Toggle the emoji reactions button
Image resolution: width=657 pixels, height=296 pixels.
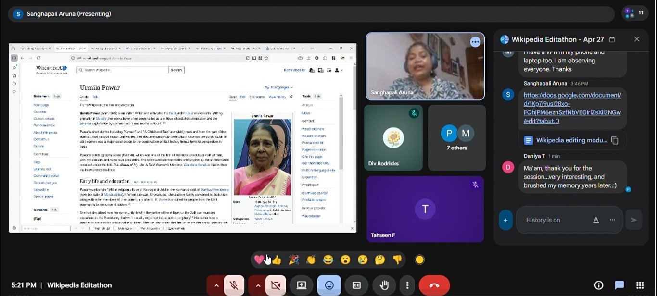[329, 285]
